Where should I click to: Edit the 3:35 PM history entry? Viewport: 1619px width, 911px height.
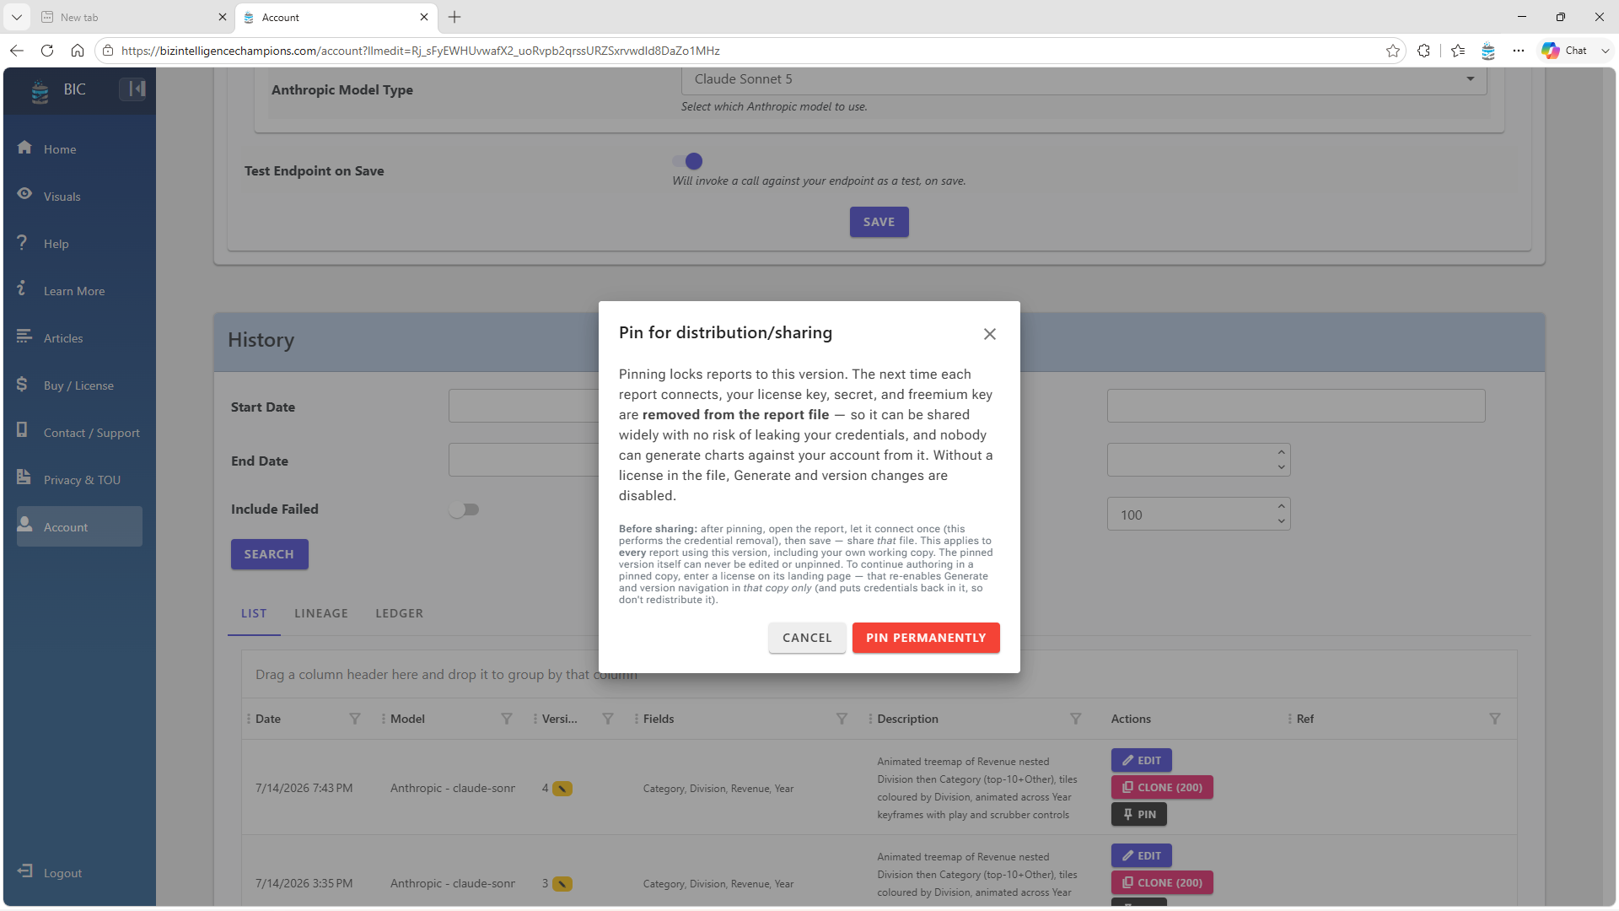point(1141,855)
